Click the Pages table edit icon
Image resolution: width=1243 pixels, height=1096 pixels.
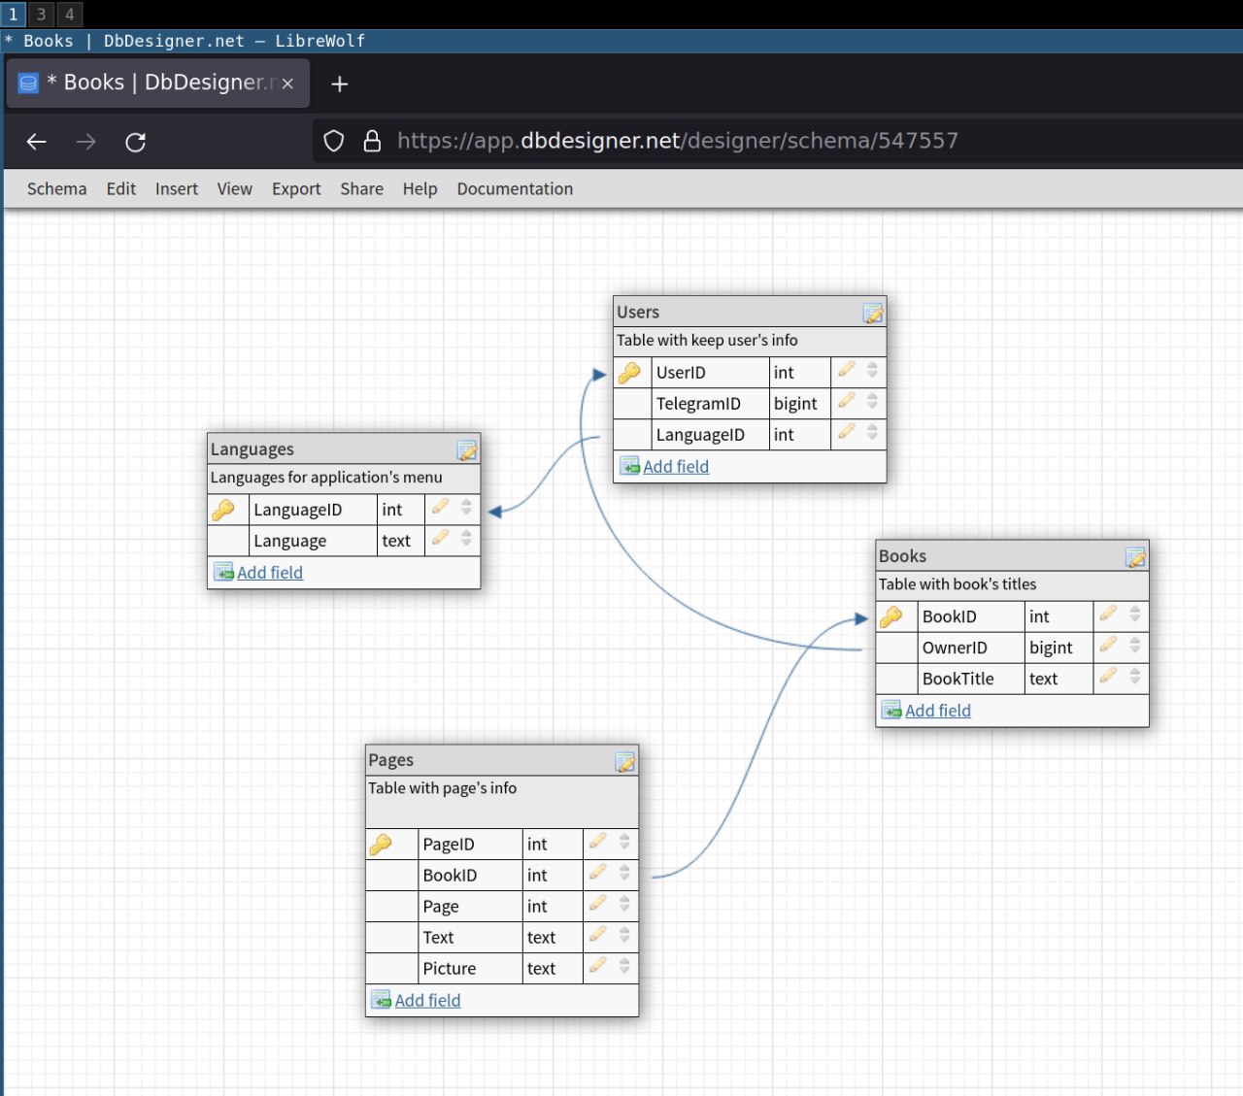click(x=625, y=762)
